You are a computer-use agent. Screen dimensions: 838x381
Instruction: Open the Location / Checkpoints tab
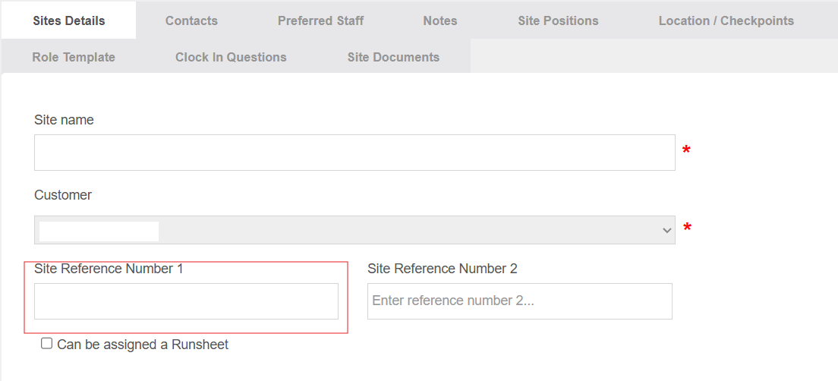coord(726,20)
